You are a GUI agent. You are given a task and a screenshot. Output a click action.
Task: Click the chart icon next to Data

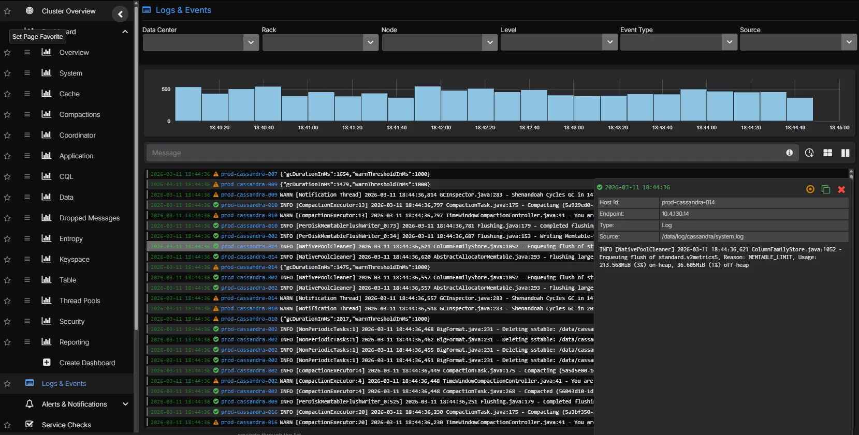[x=47, y=197]
